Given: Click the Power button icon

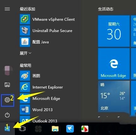Looking at the screenshot, I should [7, 115].
